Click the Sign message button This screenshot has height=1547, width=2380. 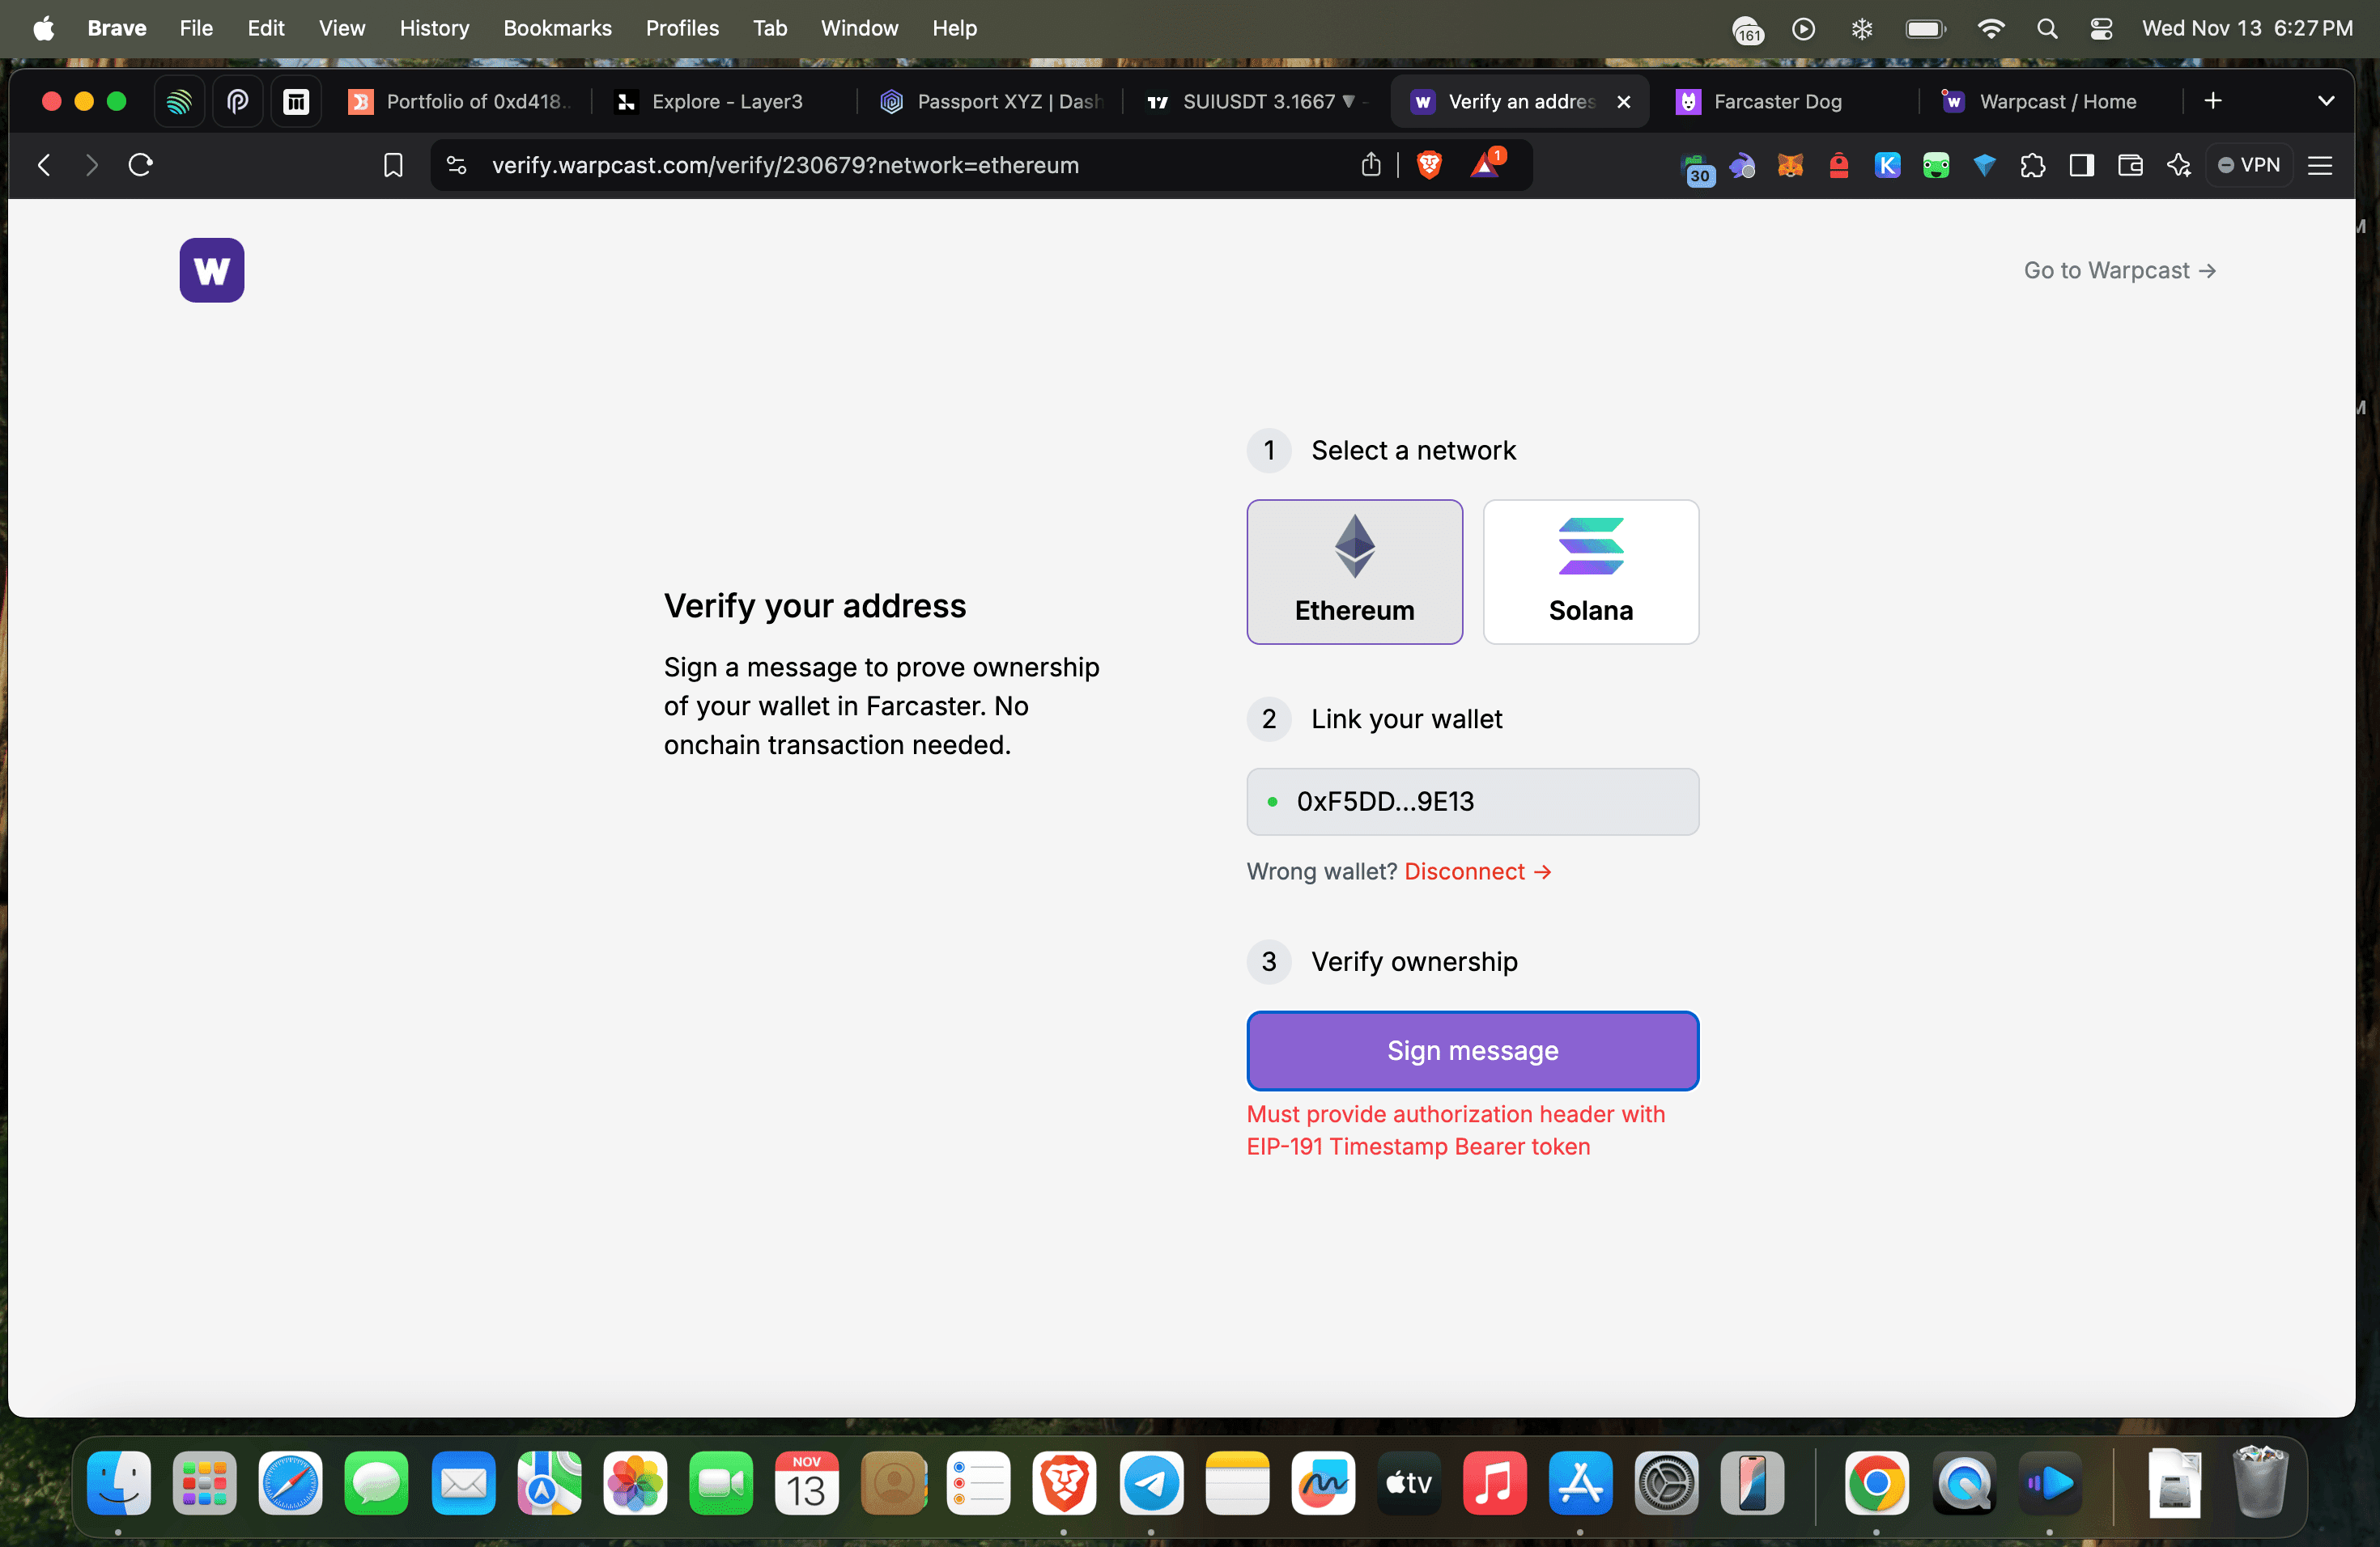(1472, 1050)
